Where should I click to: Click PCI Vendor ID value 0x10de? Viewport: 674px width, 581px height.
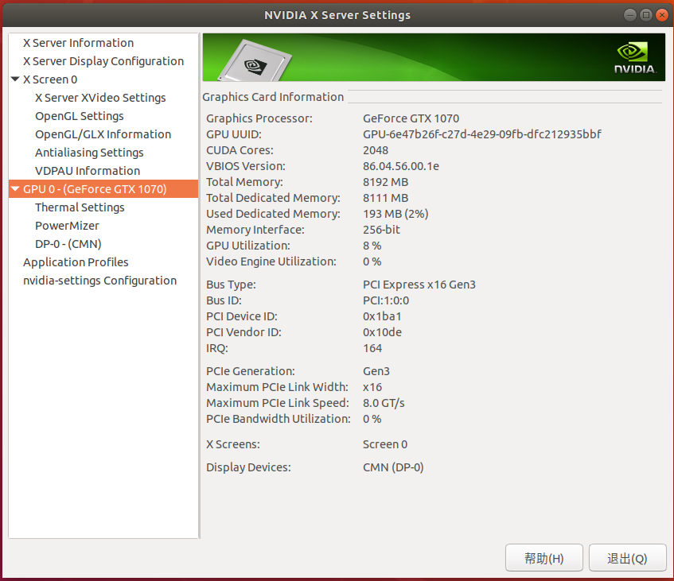tap(382, 332)
